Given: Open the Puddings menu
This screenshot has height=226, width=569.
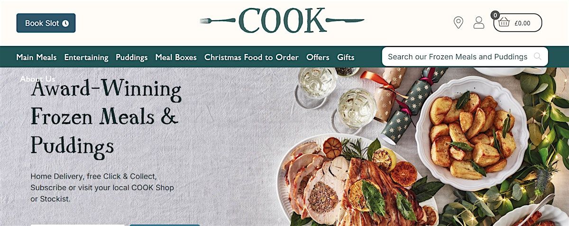Looking at the screenshot, I should [x=132, y=57].
